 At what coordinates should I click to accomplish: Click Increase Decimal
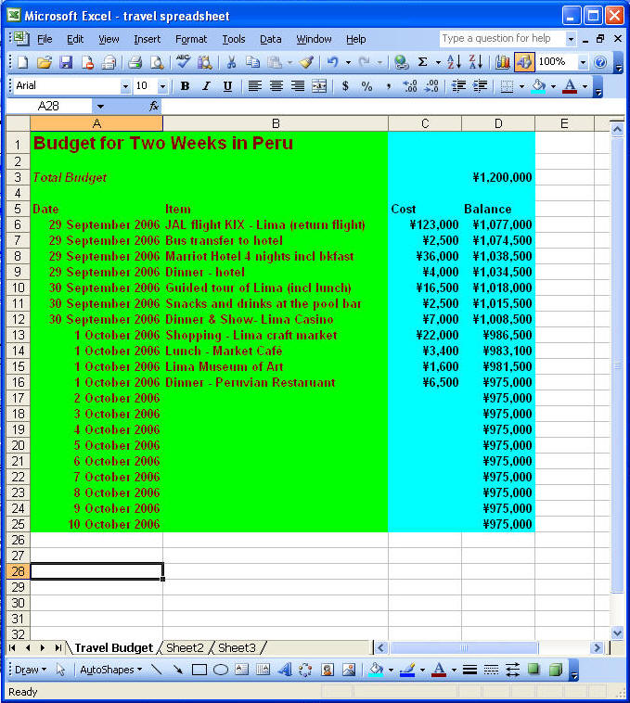tap(410, 86)
